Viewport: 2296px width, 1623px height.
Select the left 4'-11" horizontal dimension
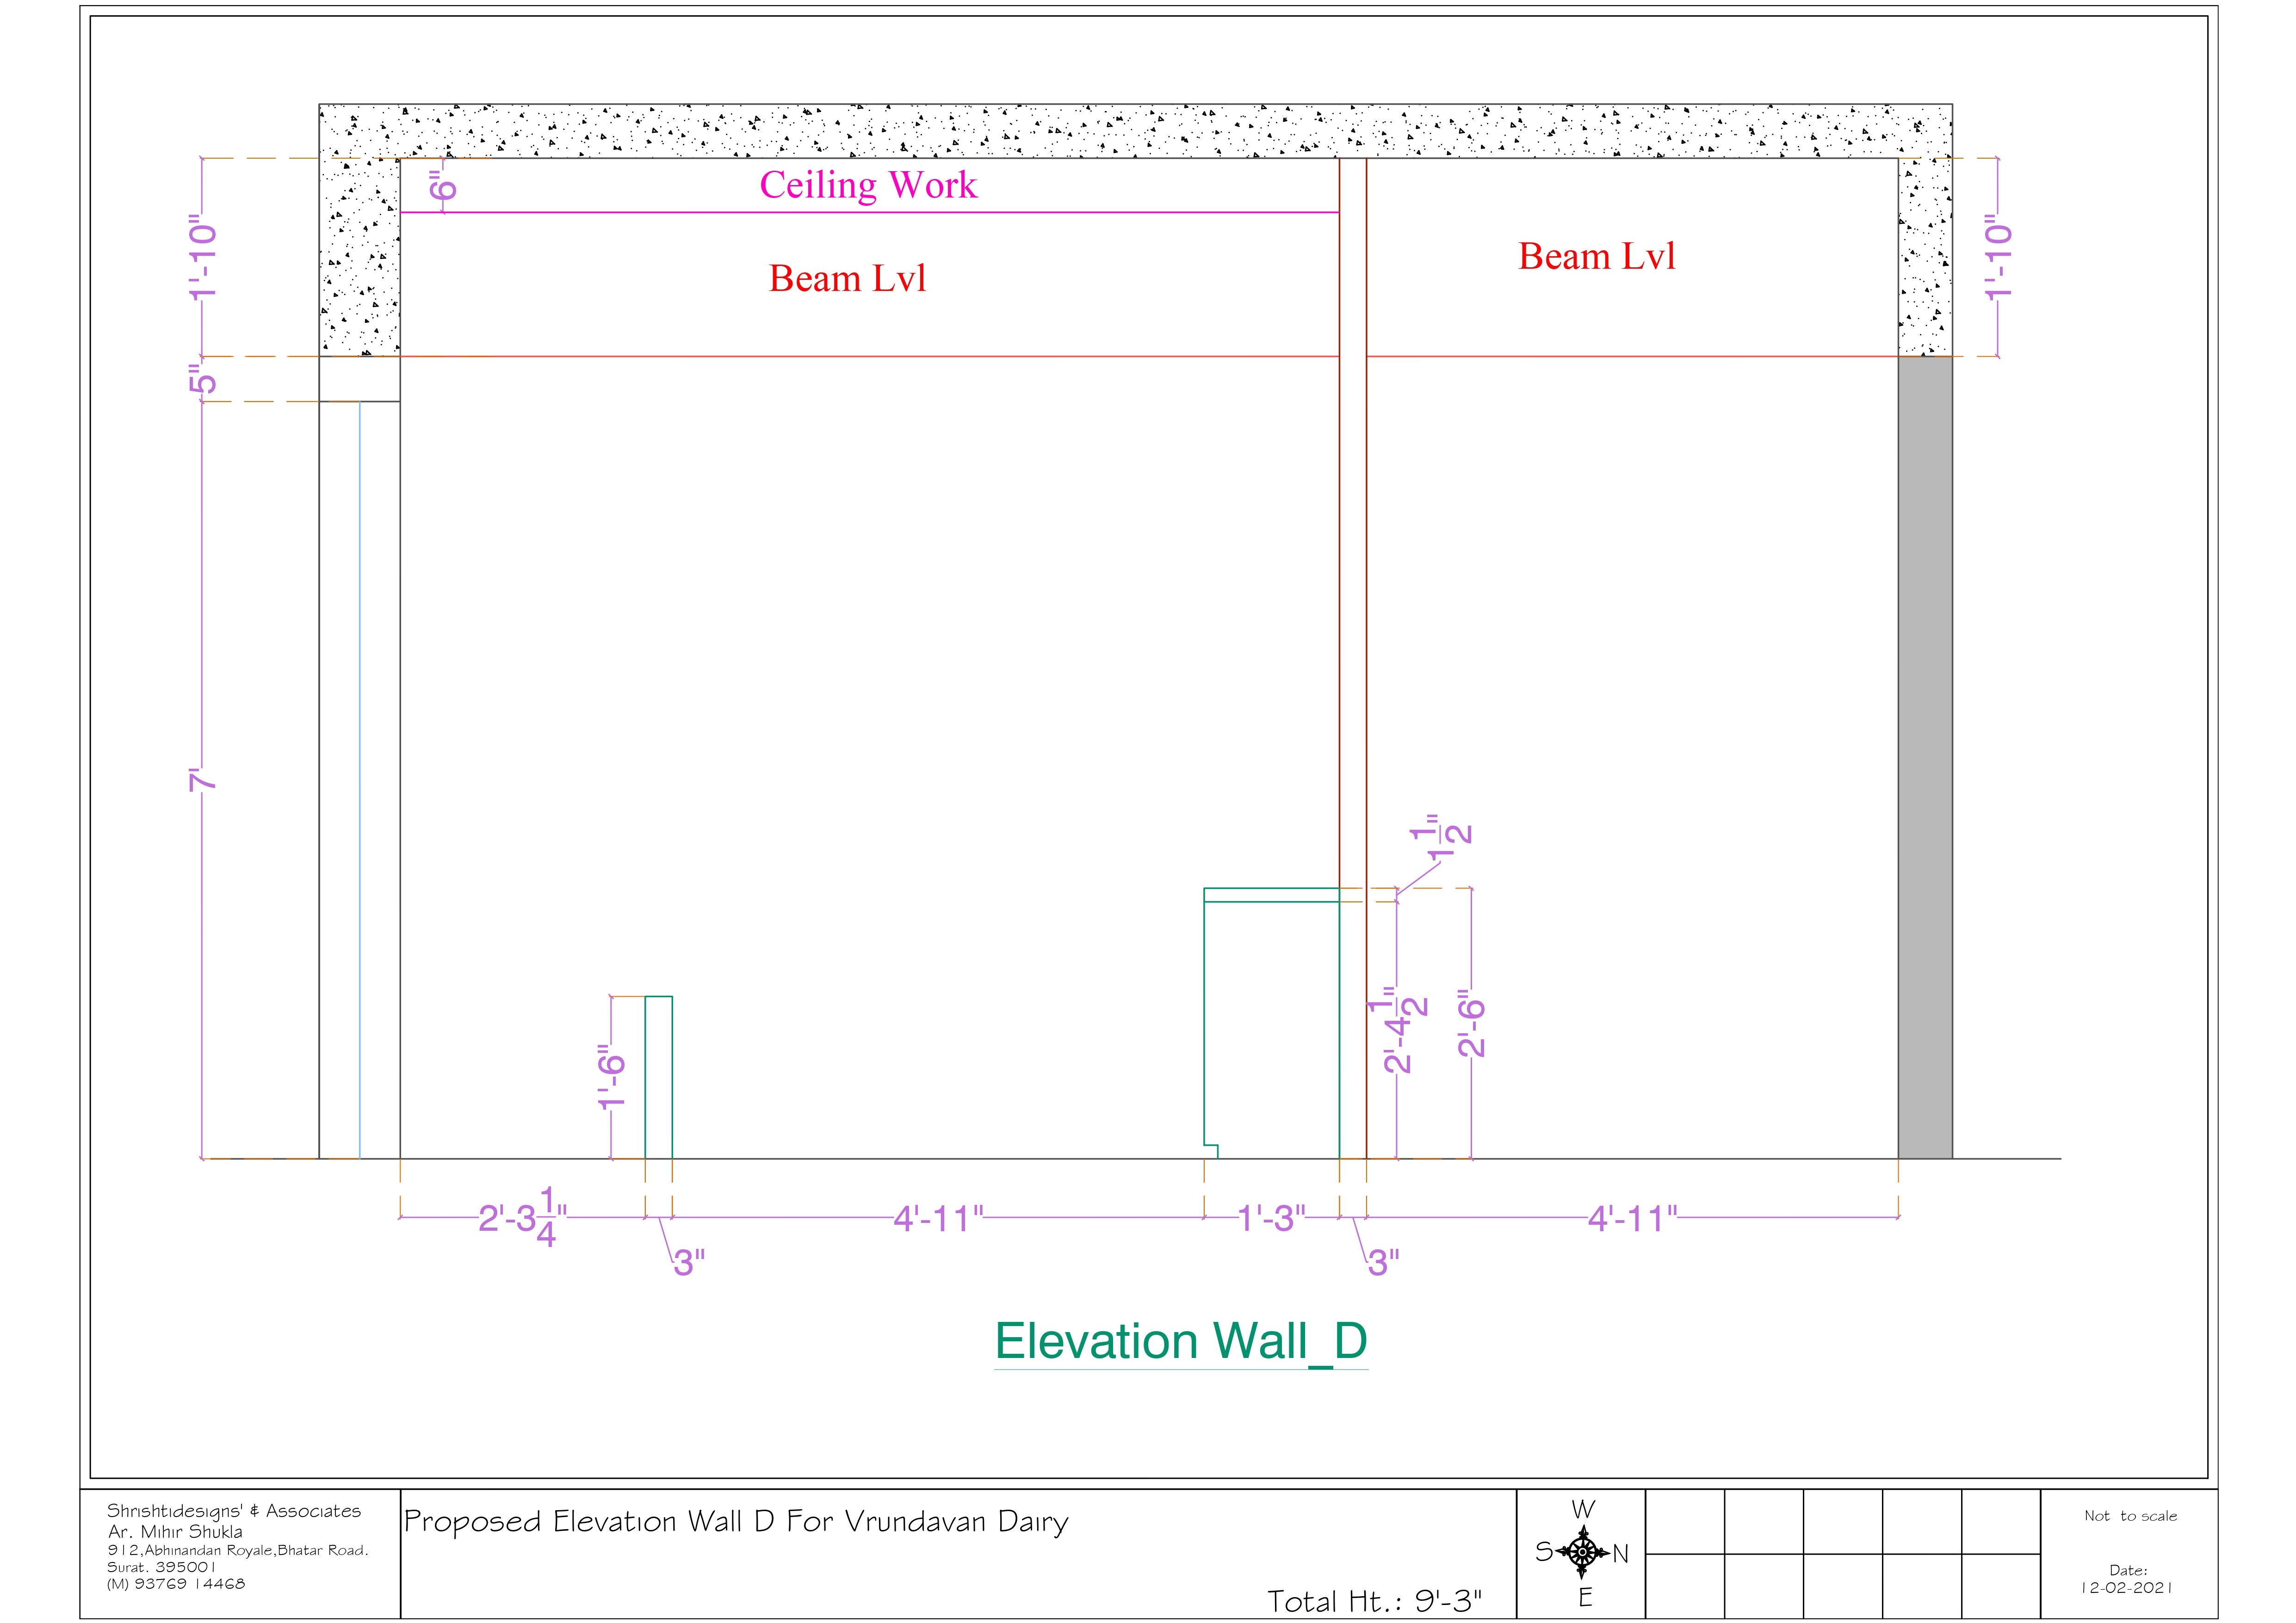point(937,1218)
